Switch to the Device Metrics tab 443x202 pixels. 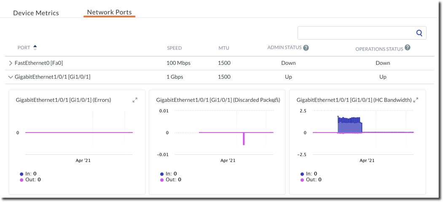coord(36,13)
